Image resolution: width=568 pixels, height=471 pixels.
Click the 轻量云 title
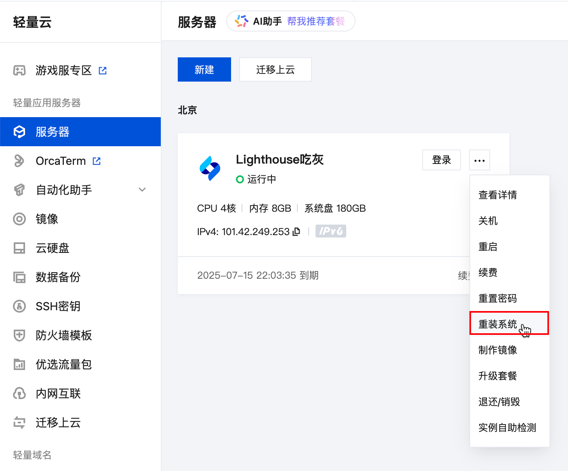pos(32,22)
